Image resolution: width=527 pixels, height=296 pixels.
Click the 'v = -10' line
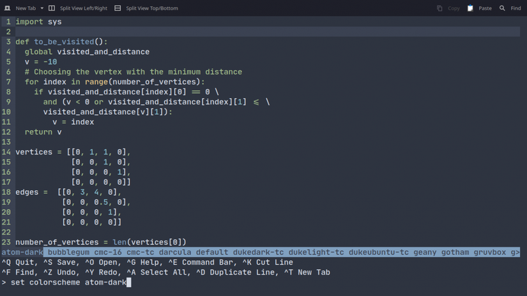41,62
